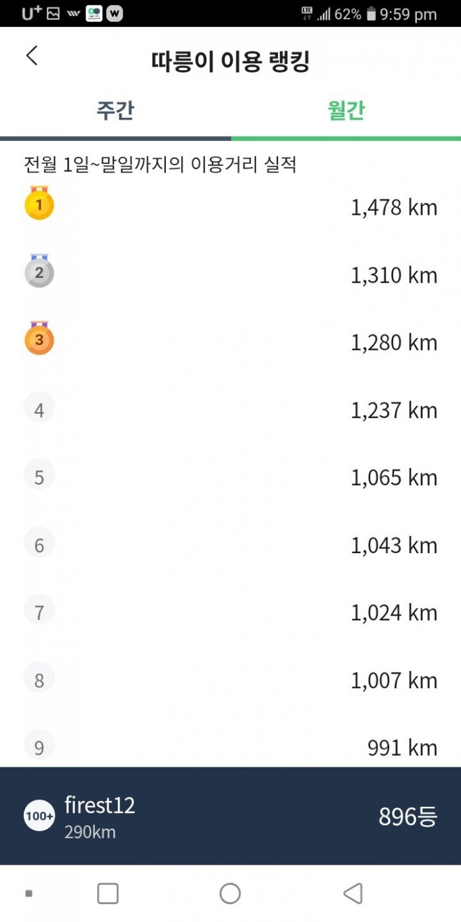461x922 pixels.
Task: Tap the back arrow icon
Action: [x=32, y=56]
